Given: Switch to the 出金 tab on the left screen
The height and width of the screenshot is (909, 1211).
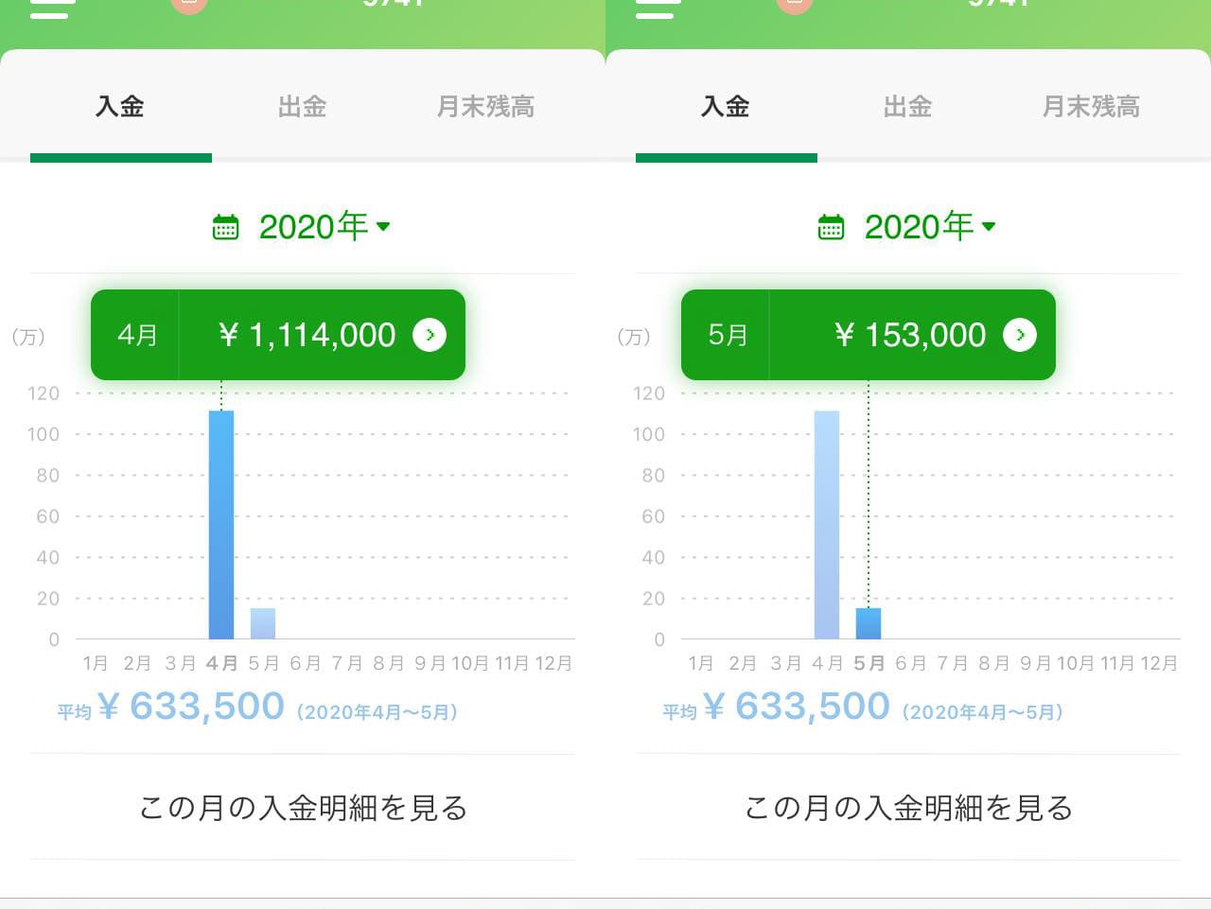Looking at the screenshot, I should coord(302,106).
